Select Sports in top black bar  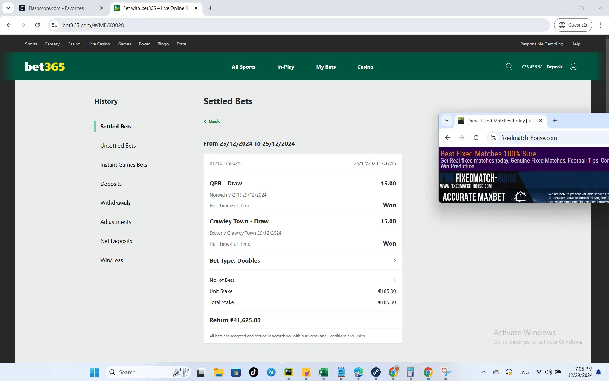click(31, 44)
